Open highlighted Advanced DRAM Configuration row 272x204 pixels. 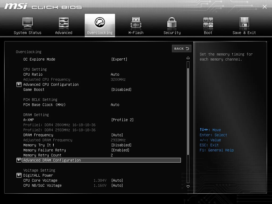pos(101,160)
